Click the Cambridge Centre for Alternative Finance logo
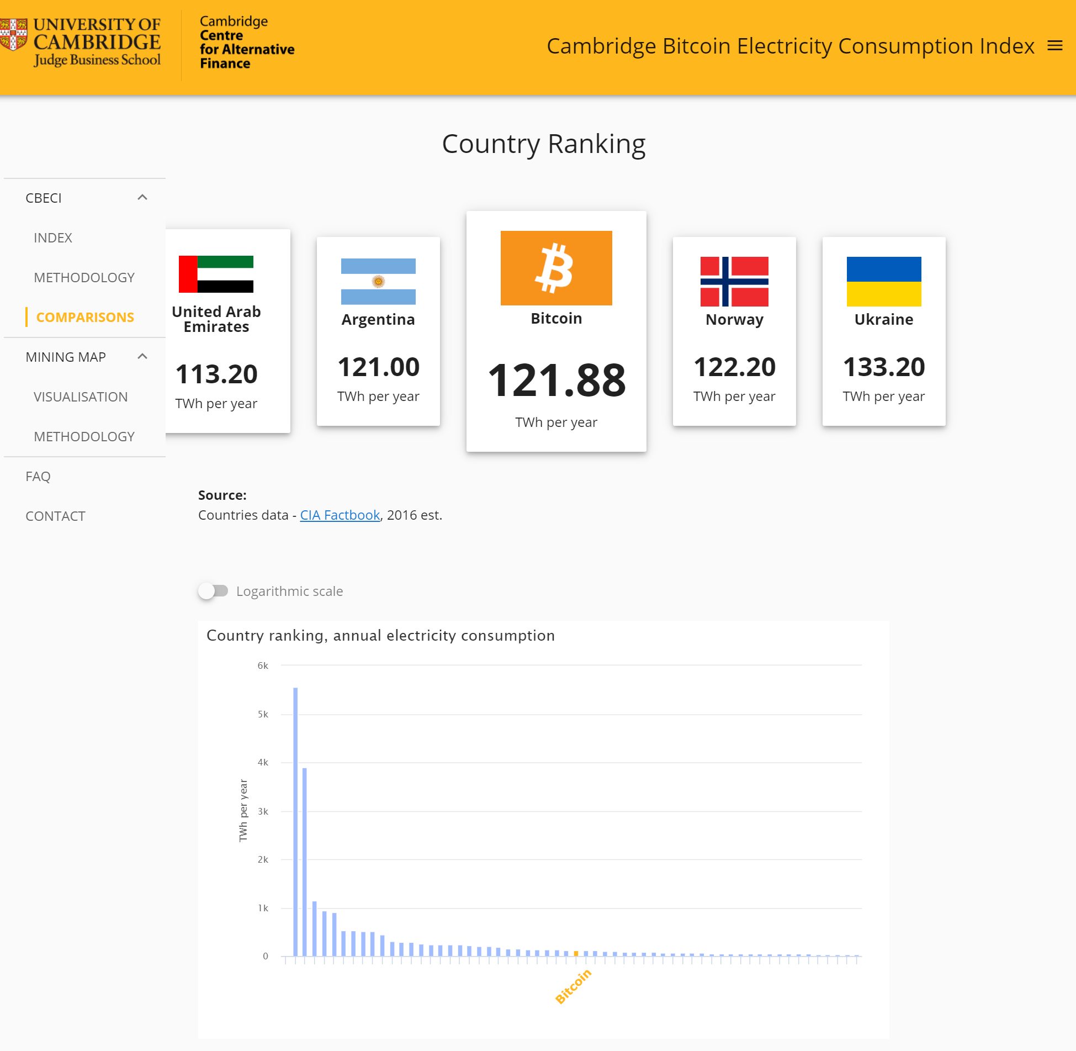 pyautogui.click(x=246, y=43)
